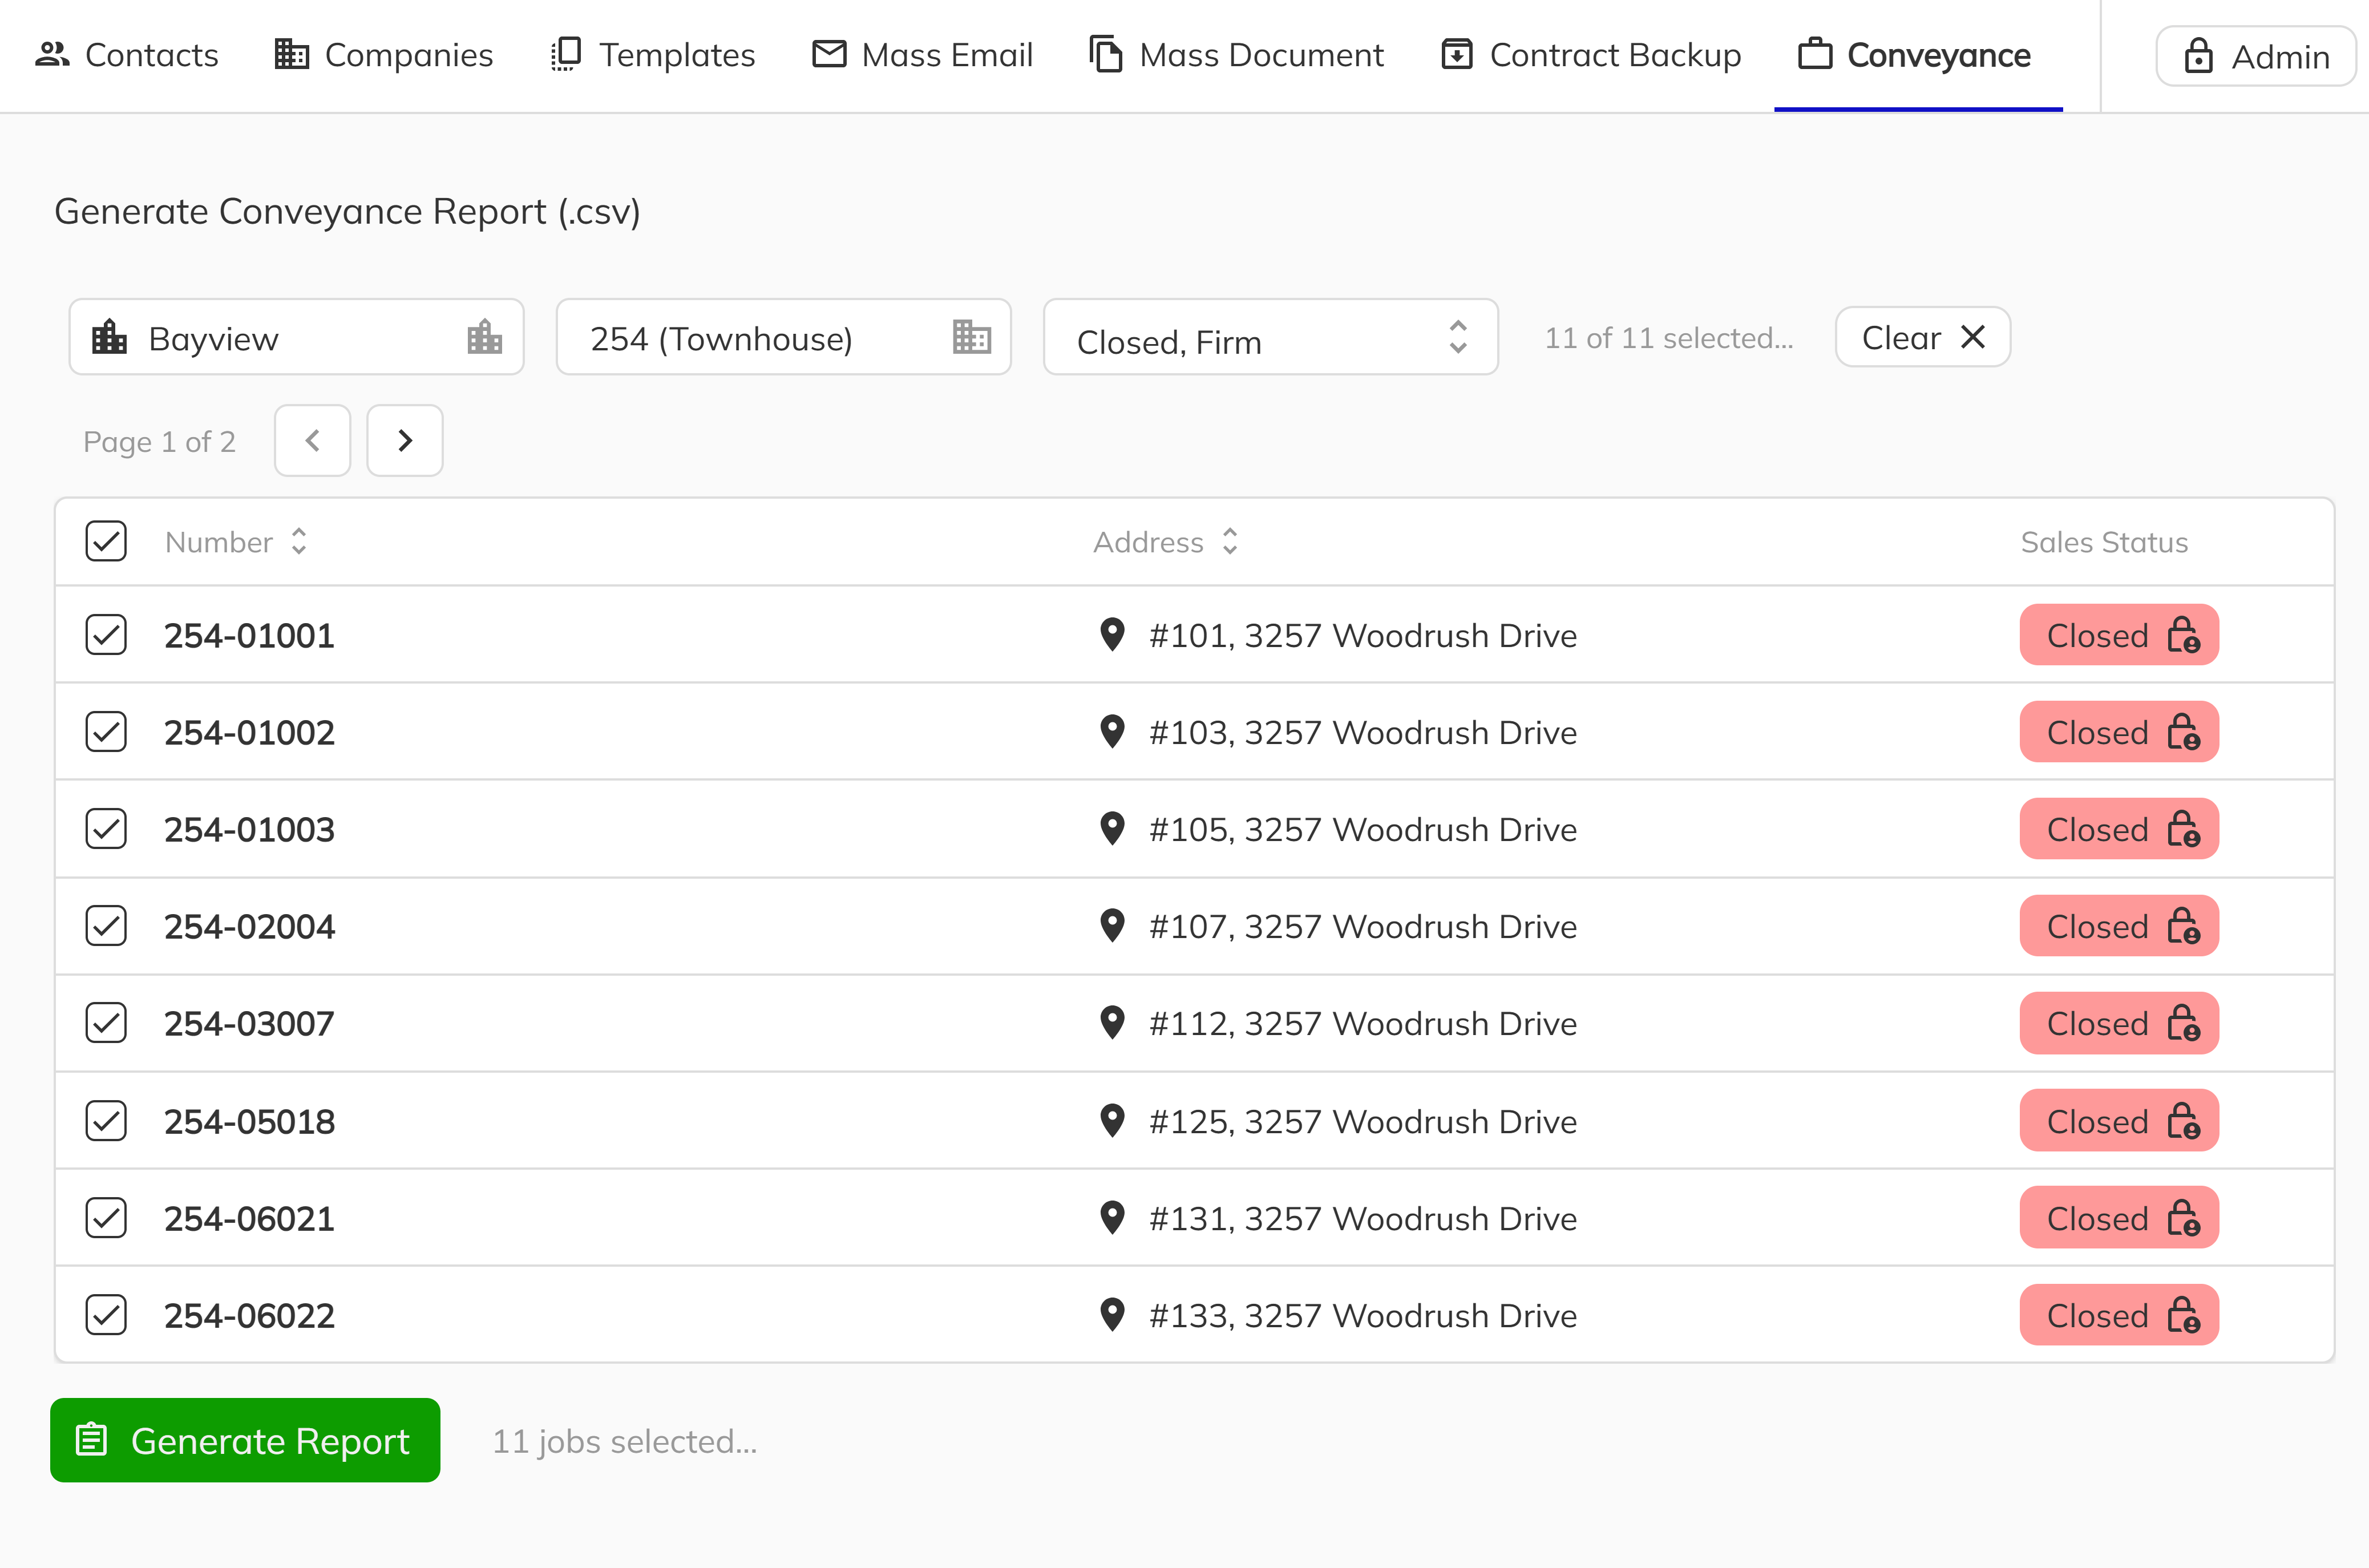Click the clipboard icon on Generate Report
2369x1568 pixels.
92,1440
